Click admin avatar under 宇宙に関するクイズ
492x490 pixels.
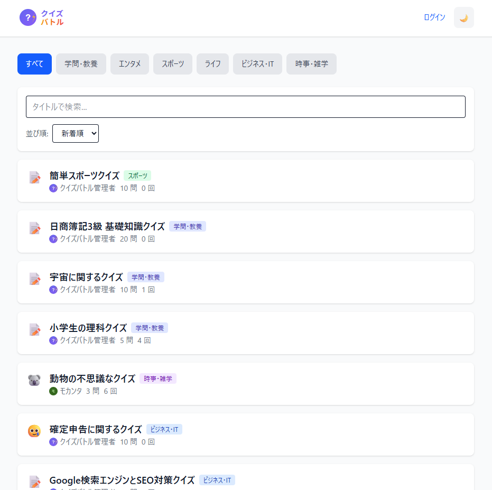(x=53, y=290)
